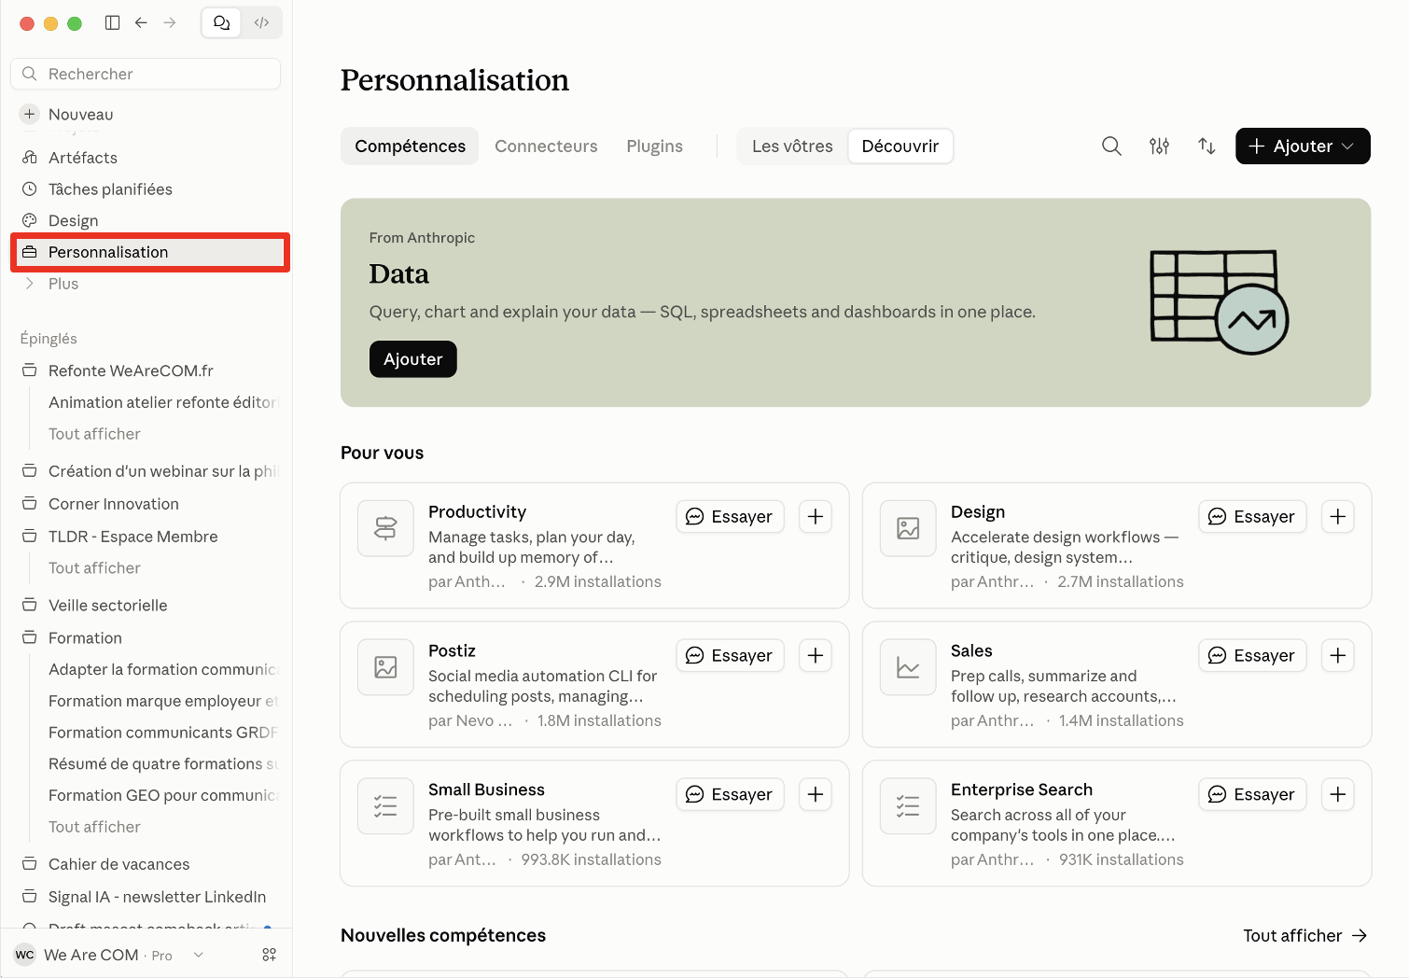Switch to chat mode icon
This screenshot has height=978, width=1409.
pos(222,22)
